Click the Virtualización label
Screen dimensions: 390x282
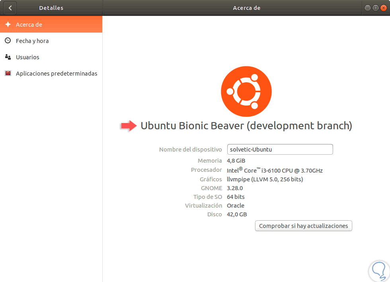pos(203,206)
